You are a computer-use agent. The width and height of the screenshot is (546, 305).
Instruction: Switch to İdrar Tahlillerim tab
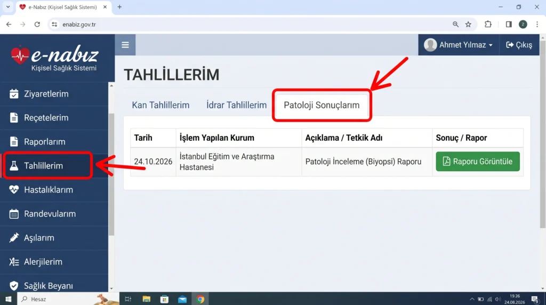236,105
